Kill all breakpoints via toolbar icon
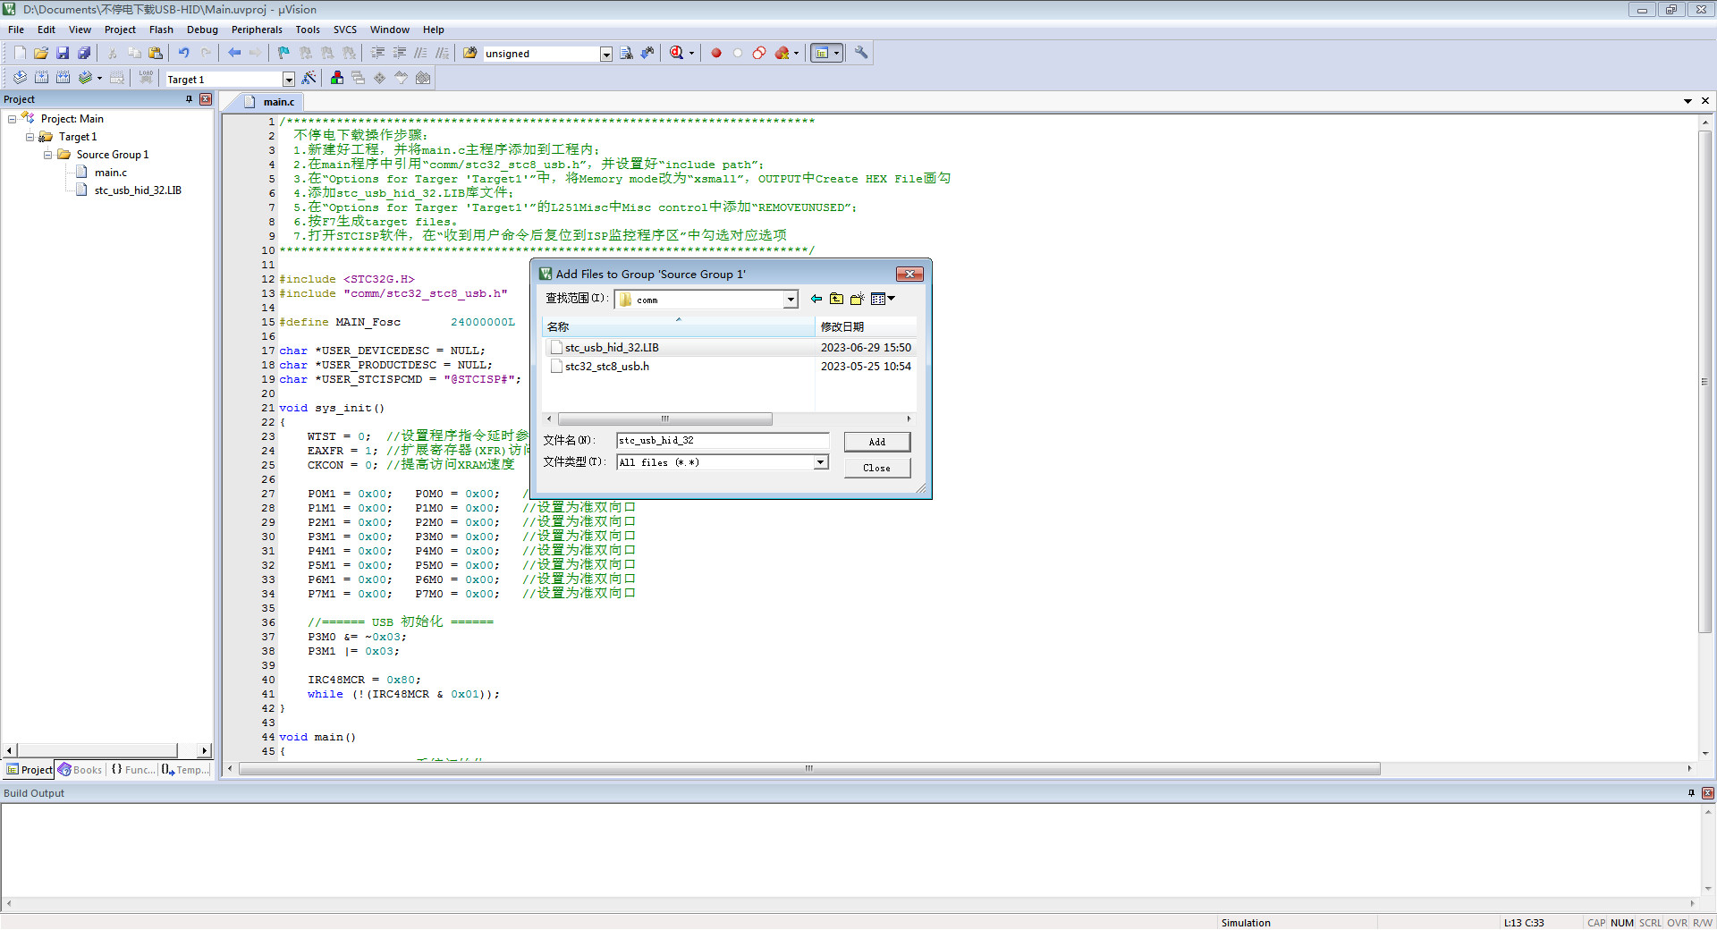The width and height of the screenshot is (1717, 930). point(782,53)
